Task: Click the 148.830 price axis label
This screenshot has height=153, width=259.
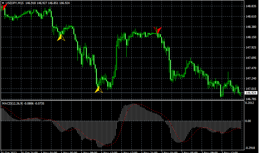Action: (251, 6)
